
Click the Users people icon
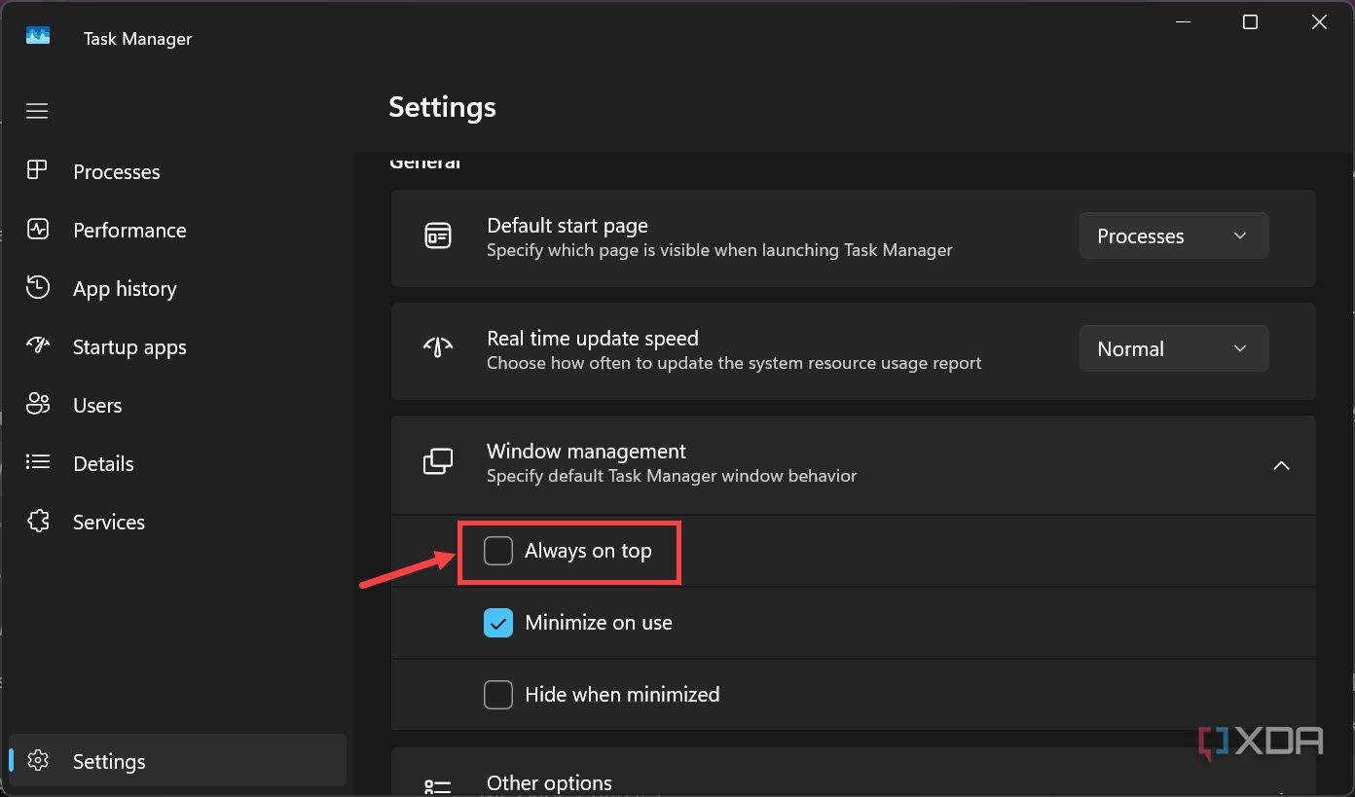point(37,405)
